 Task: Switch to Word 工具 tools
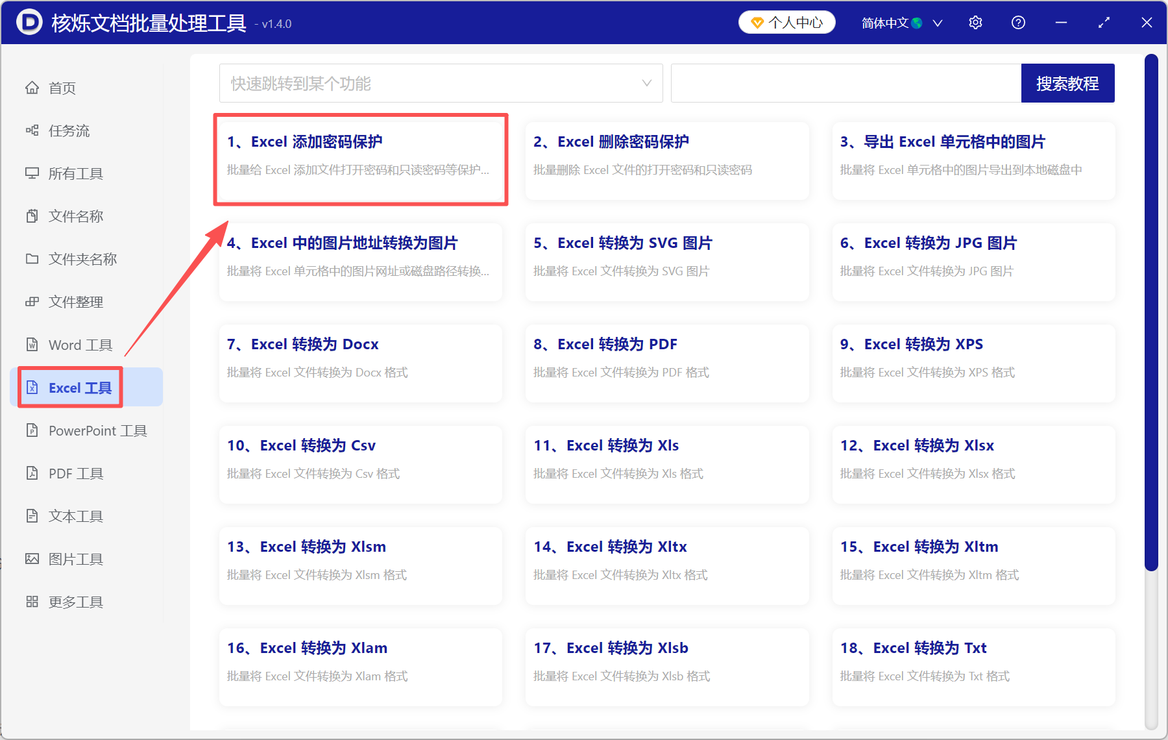(x=79, y=344)
